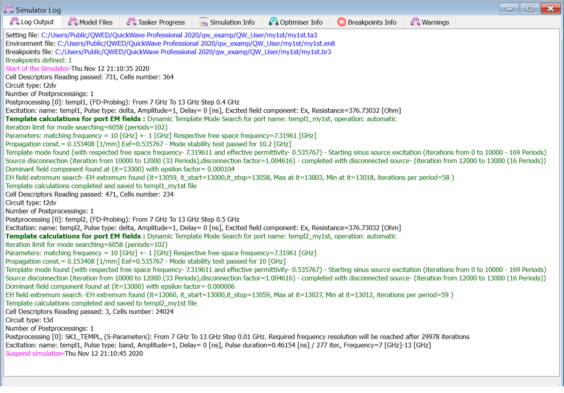Show the Simulation Info tab
Screen dimensions: 564x393
[x=227, y=22]
